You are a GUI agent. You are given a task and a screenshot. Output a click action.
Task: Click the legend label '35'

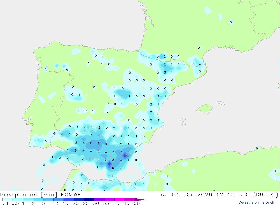(106, 203)
